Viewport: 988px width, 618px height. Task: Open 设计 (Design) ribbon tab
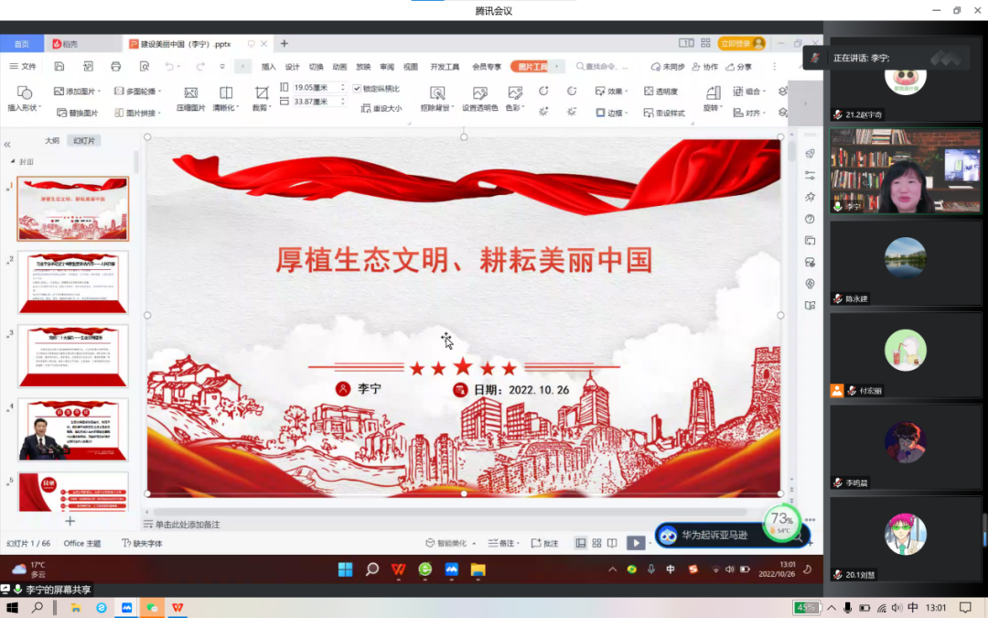(x=292, y=67)
